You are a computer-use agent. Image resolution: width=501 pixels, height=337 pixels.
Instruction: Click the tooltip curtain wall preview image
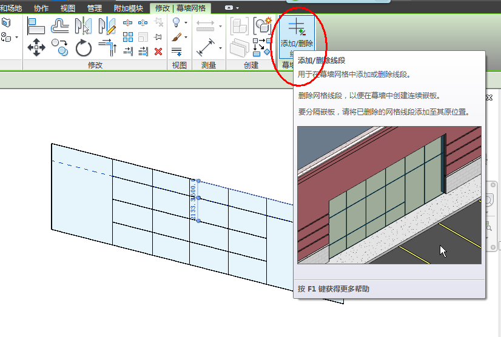pos(389,195)
